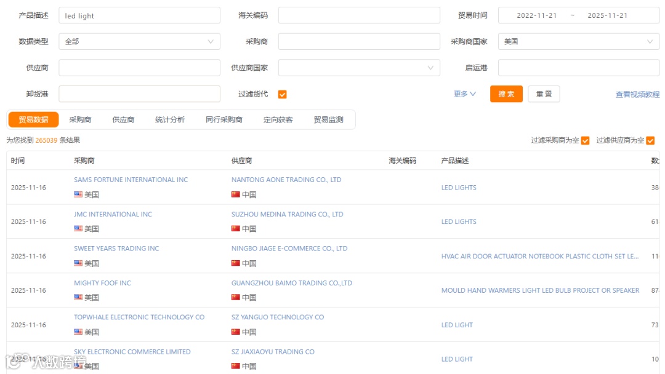Open supplier GUANGZHOU BAIMO TRADING CO.,LTD
This screenshot has height=374, width=665.
pyautogui.click(x=291, y=283)
